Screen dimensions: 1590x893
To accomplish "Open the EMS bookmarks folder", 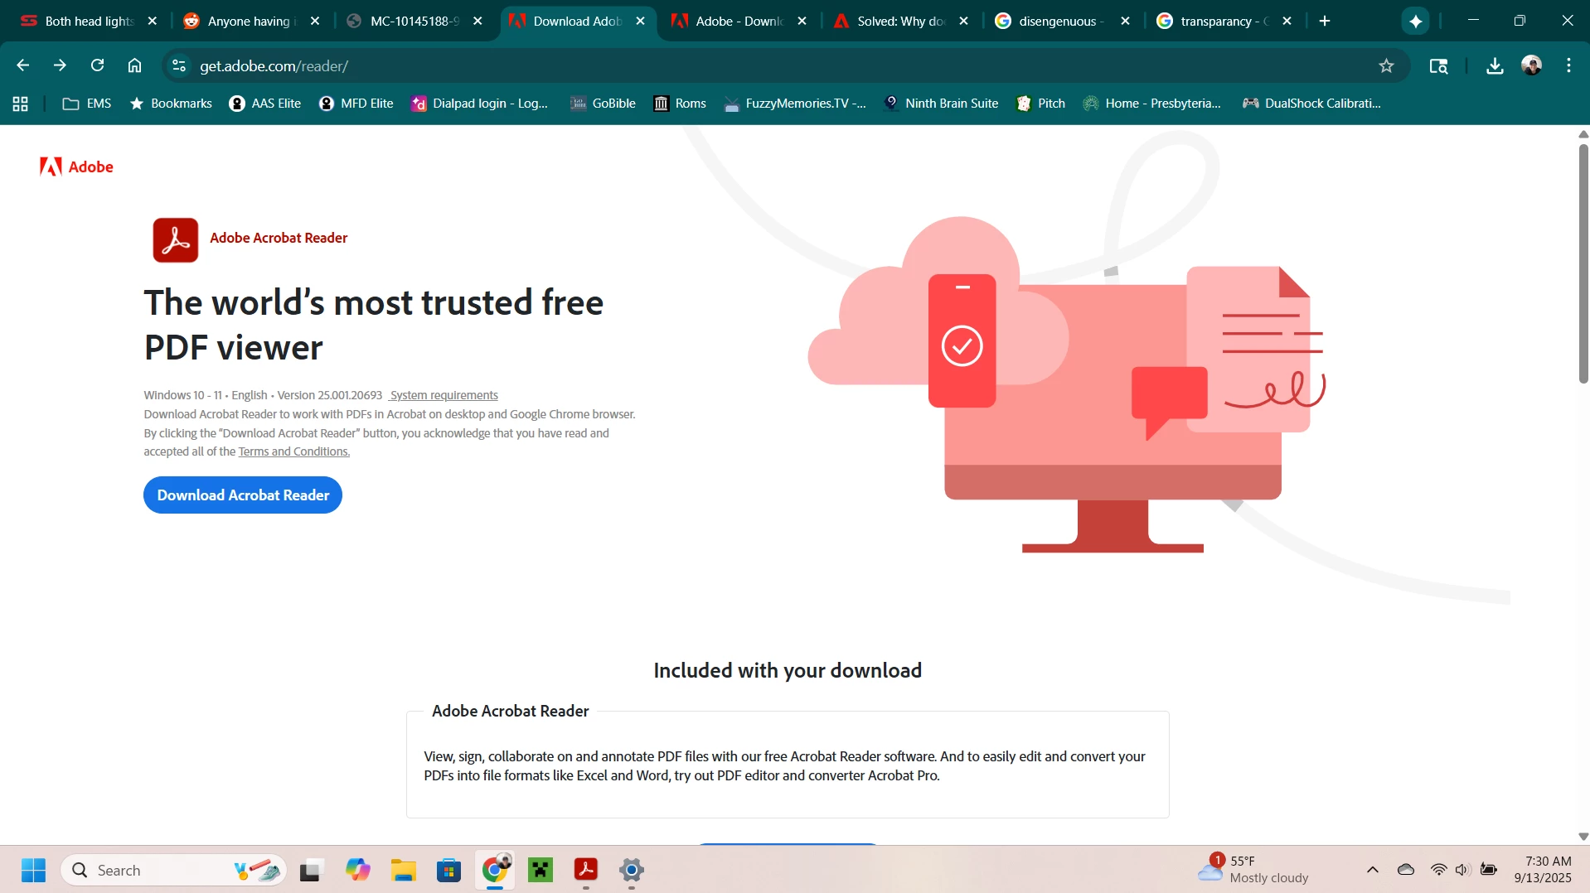I will click(x=87, y=104).
